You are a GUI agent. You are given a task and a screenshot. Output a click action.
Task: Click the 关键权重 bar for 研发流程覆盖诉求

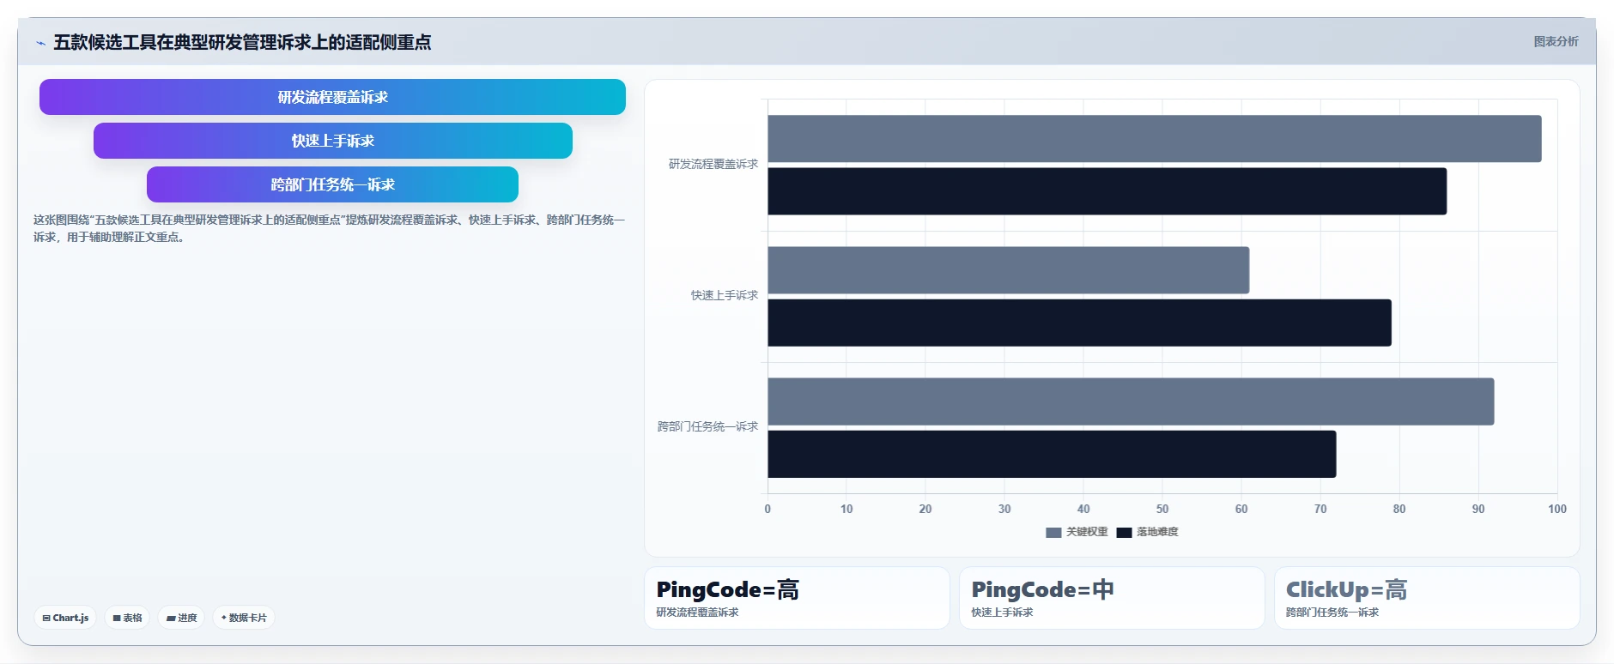[1154, 138]
